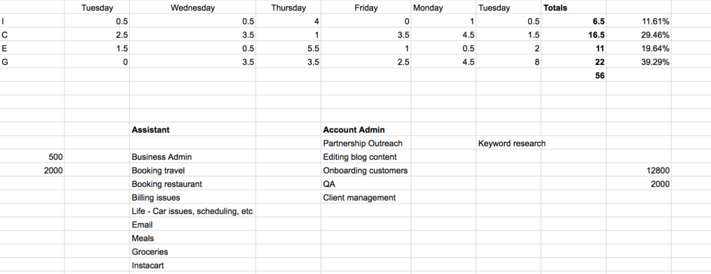
Task: Click the Wednesday column header cell
Action: coord(192,8)
